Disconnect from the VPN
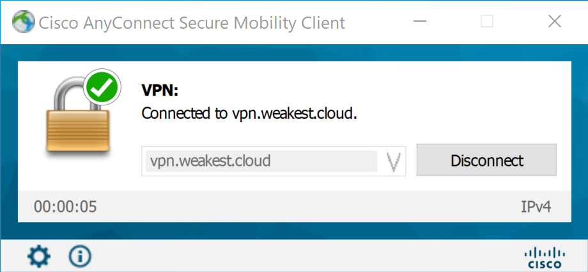Screen dimensions: 588x272 (x=486, y=160)
